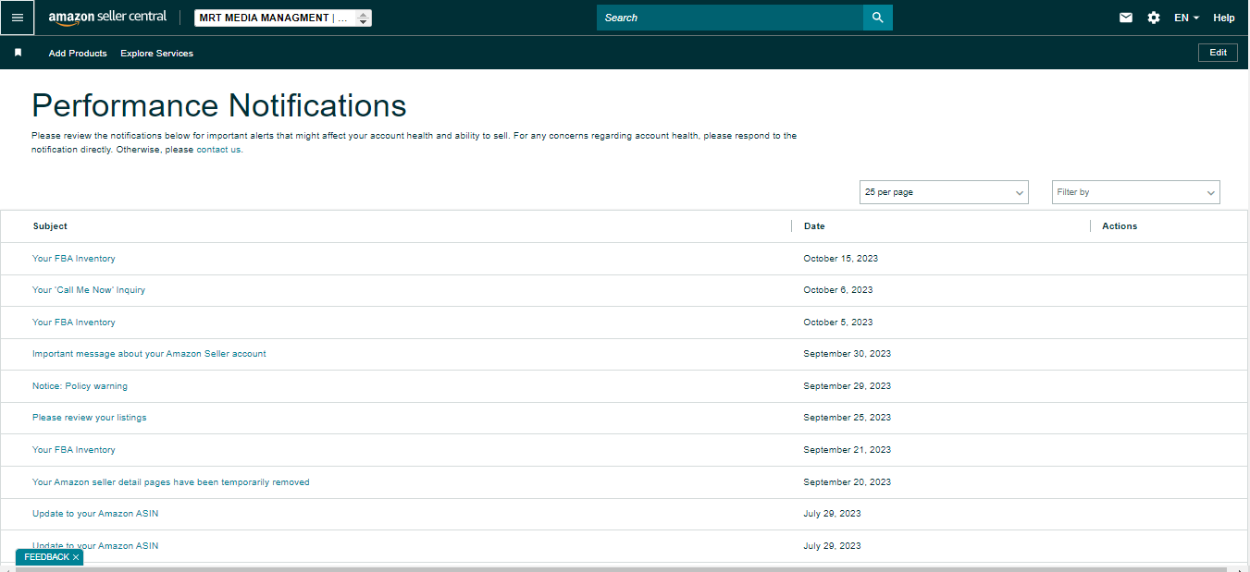Click into the Search input field
Viewport: 1250px width, 572px height.
[730, 18]
